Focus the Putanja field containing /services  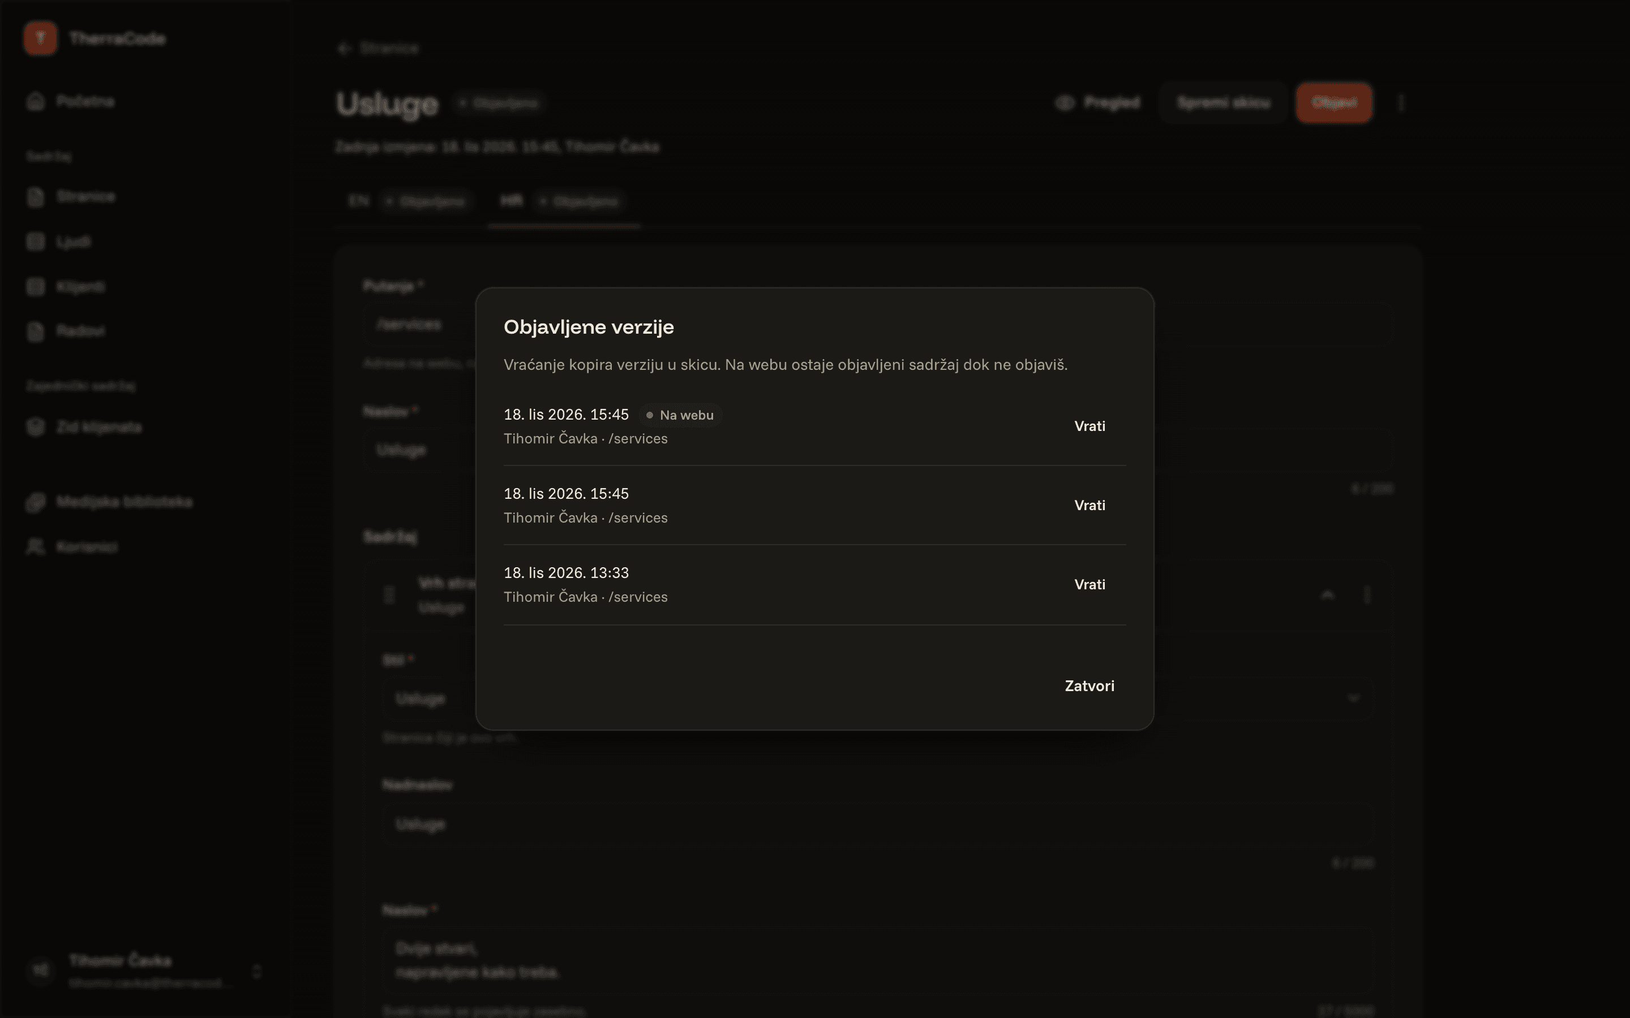click(x=878, y=325)
